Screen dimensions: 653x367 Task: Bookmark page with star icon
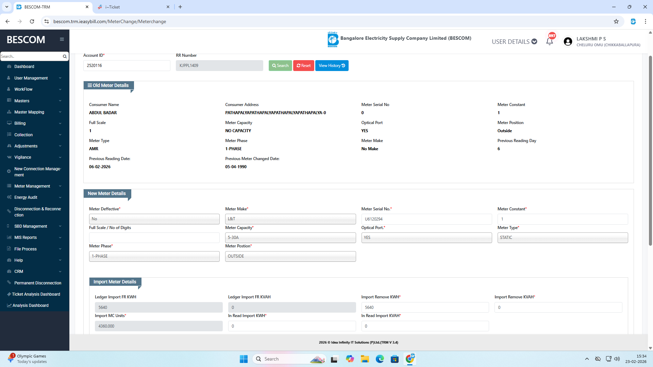(x=616, y=21)
